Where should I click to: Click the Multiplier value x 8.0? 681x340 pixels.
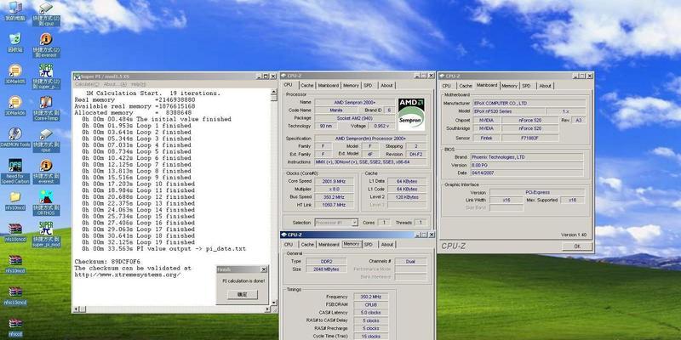[x=334, y=189]
